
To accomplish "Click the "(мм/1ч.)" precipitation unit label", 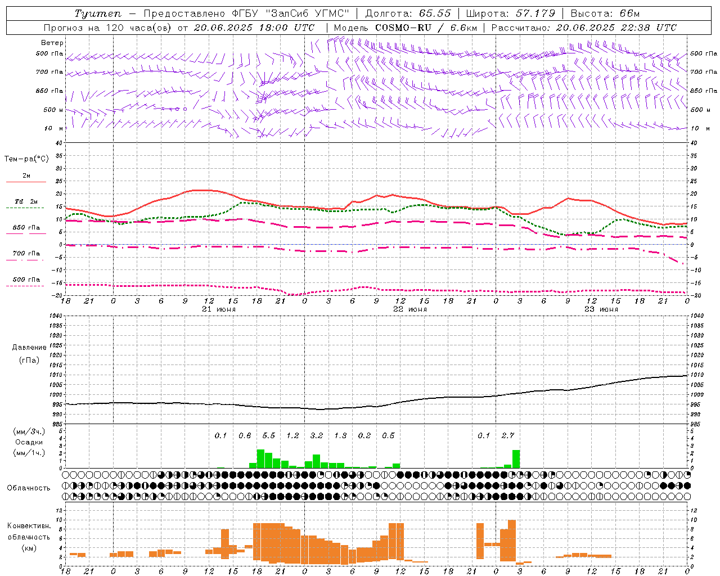I will pos(29,453).
